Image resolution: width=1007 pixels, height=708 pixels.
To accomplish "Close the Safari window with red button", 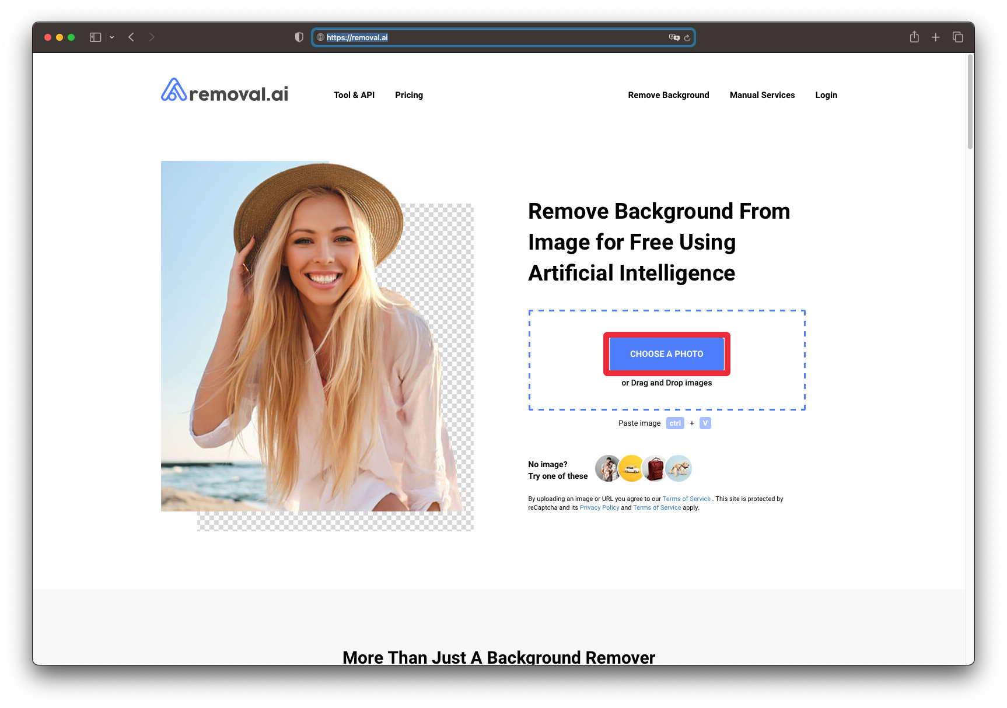I will [48, 37].
